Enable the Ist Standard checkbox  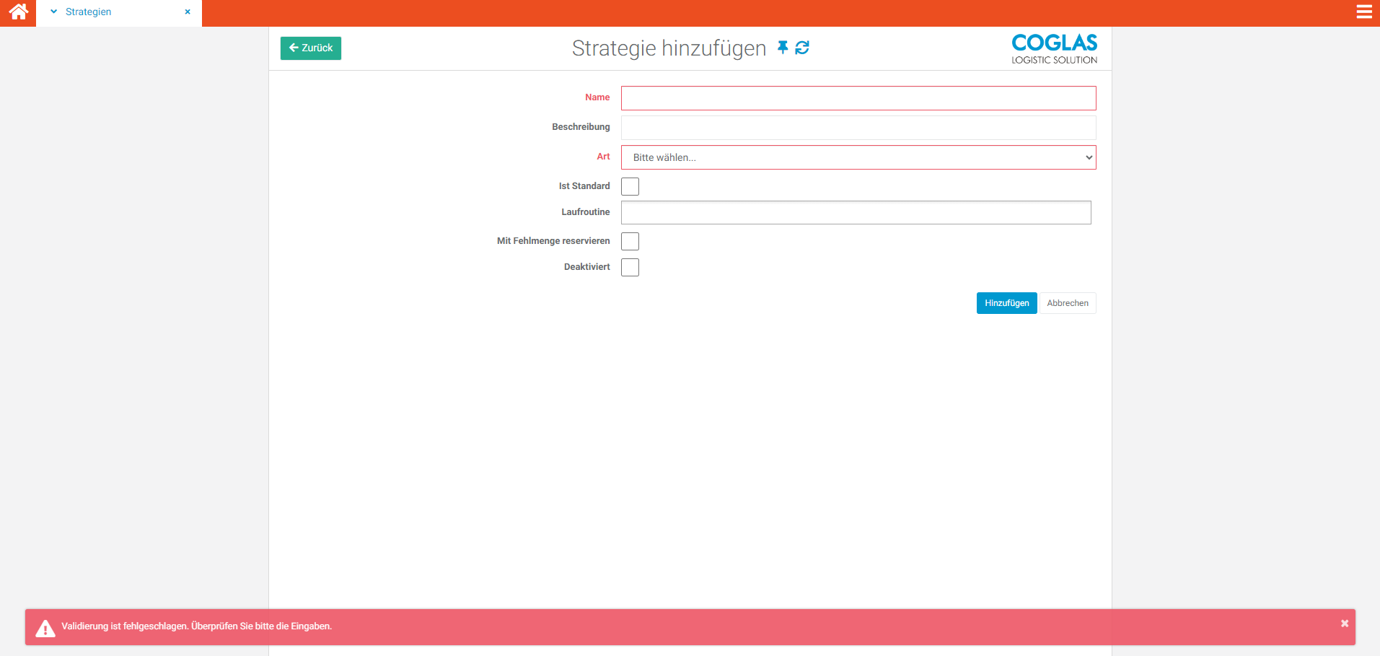pos(630,187)
